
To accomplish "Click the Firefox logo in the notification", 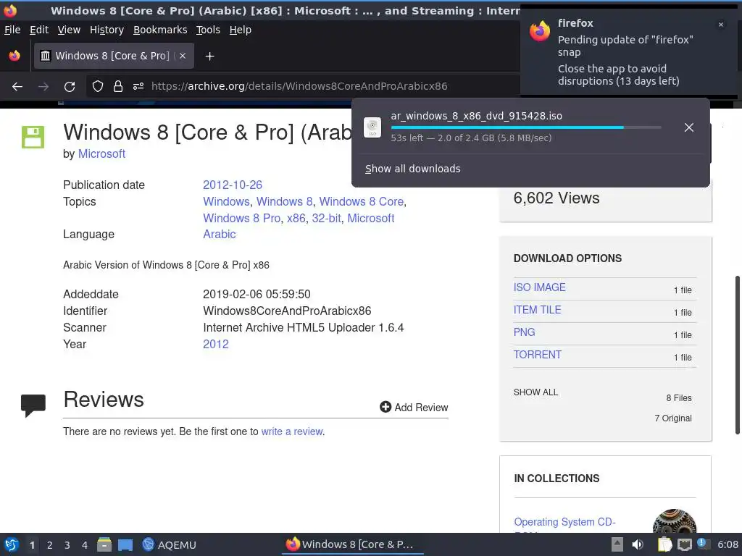I will tap(540, 30).
